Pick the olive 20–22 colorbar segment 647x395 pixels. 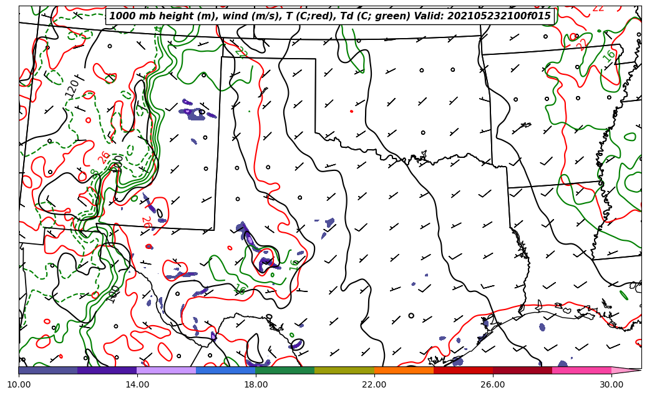tap(344, 370)
